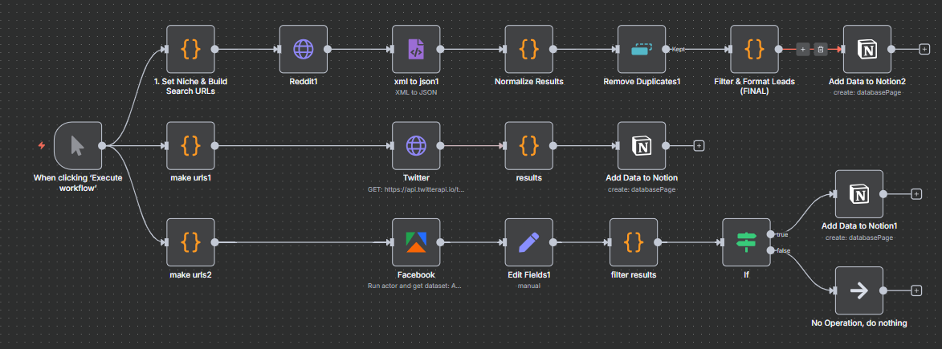The height and width of the screenshot is (349, 942).
Task: Select the Remove Duplicates1 node
Action: pos(642,49)
